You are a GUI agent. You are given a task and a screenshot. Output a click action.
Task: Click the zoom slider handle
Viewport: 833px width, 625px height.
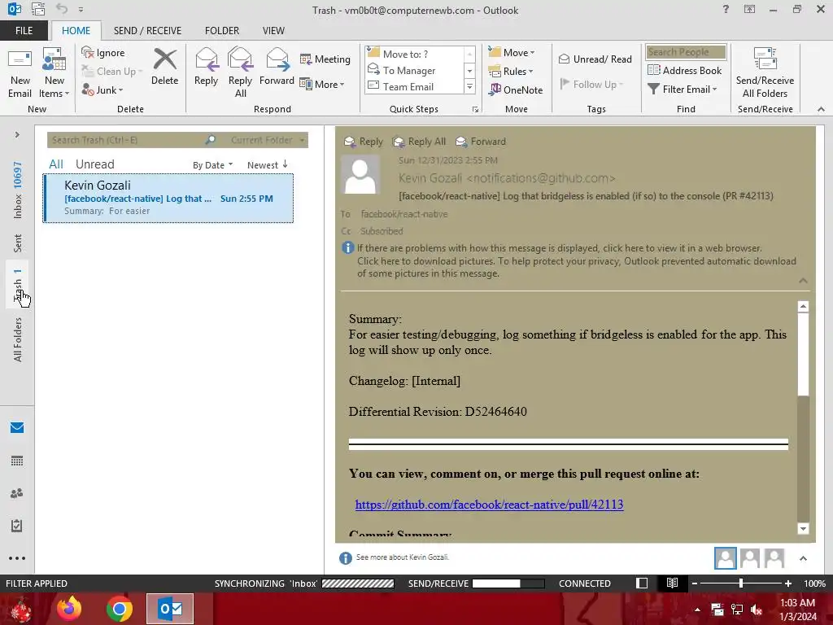(740, 583)
